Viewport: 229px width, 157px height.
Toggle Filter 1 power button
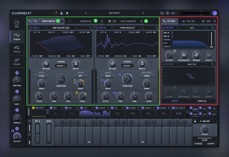tap(164, 28)
